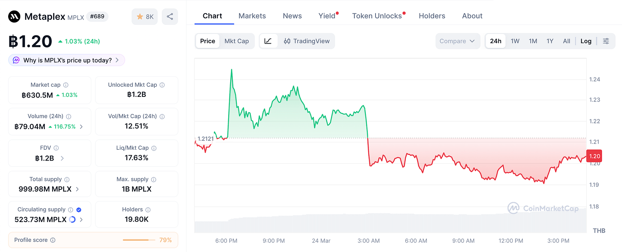622x252 pixels.
Task: Select Price chart toggle
Action: (208, 41)
